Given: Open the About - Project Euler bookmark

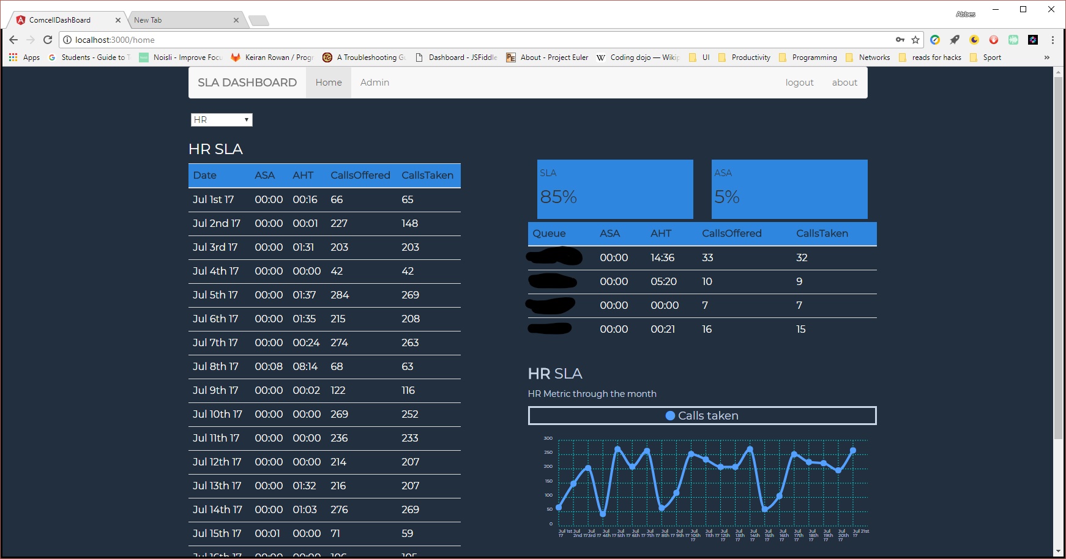Looking at the screenshot, I should [547, 57].
